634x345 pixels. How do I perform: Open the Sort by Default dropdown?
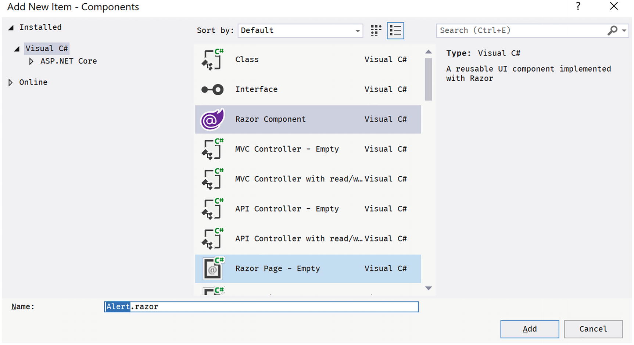click(x=300, y=30)
